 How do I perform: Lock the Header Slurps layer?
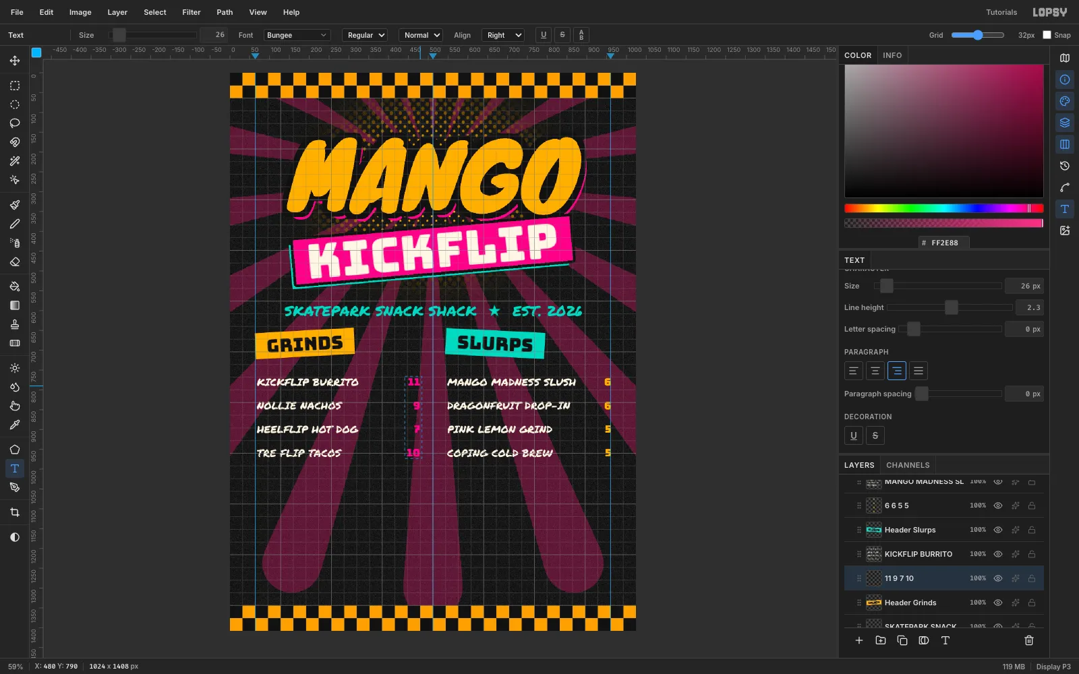1032,530
